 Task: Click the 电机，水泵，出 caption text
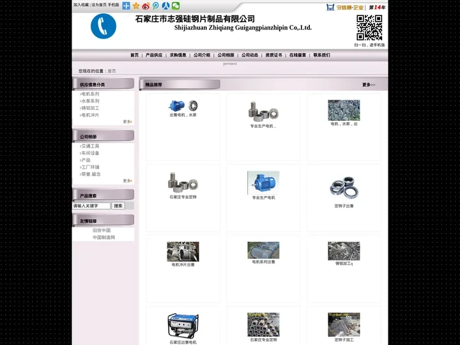coord(344,124)
